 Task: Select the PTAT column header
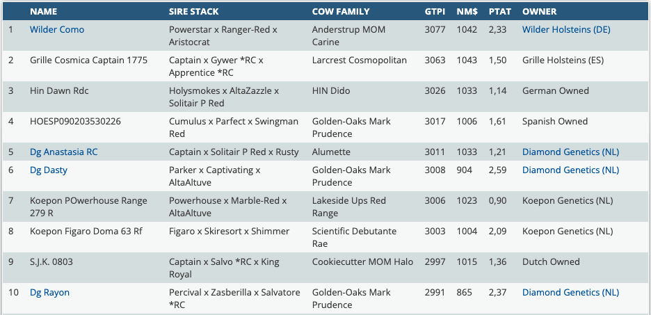pyautogui.click(x=500, y=12)
